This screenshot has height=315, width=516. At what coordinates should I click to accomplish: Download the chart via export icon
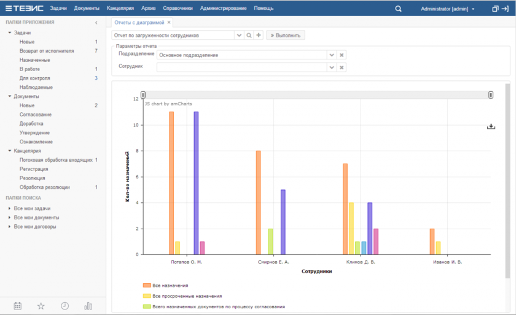tap(491, 126)
